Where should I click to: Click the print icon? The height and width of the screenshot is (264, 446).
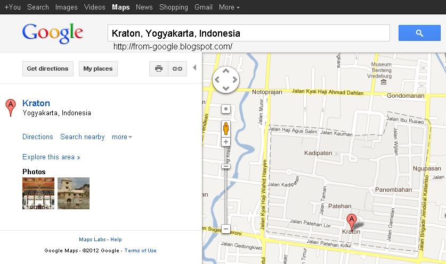click(x=159, y=69)
